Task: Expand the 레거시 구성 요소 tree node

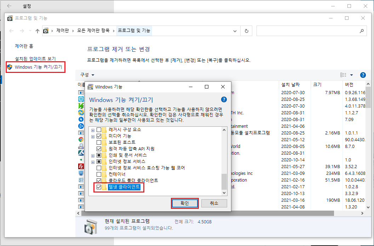Action: pos(93,130)
